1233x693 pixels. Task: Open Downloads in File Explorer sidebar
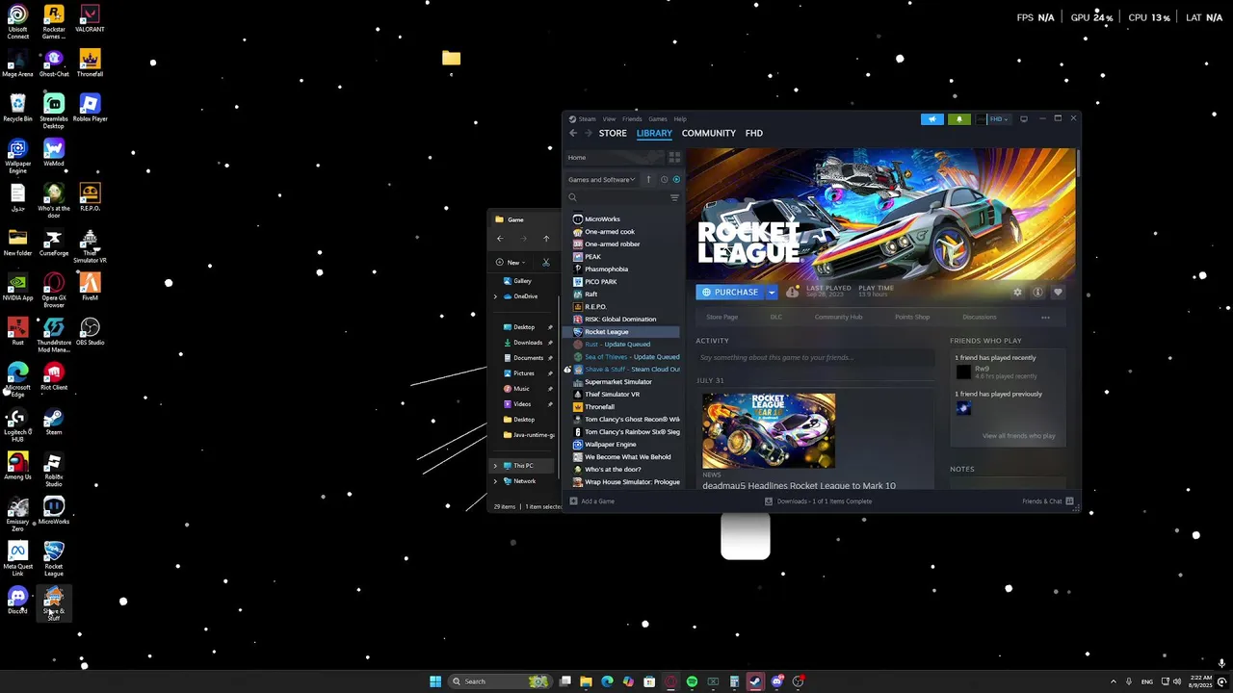[527, 343]
